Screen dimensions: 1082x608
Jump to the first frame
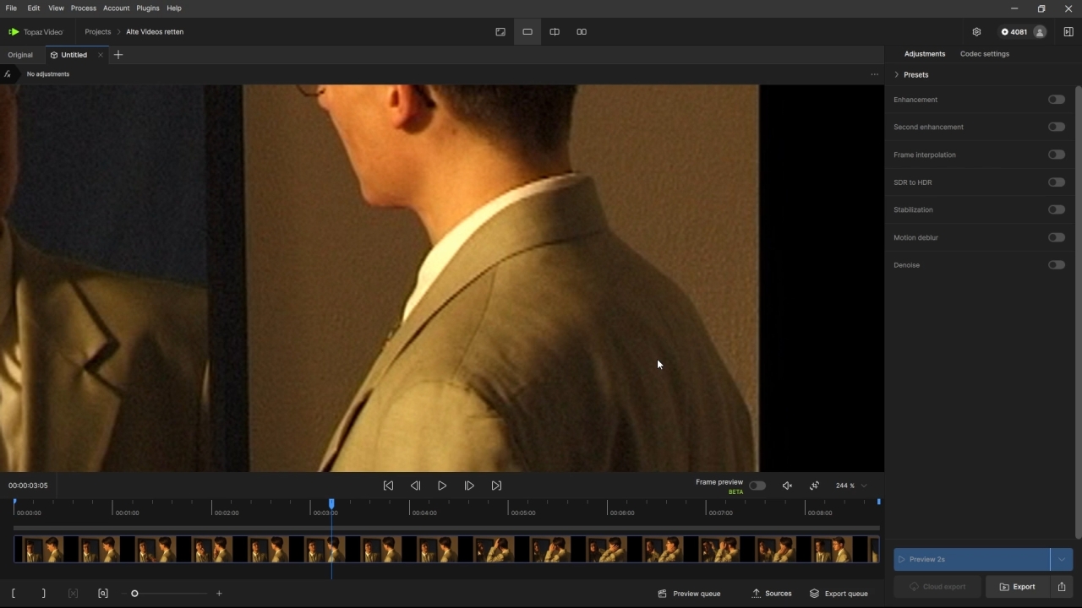[x=388, y=486]
